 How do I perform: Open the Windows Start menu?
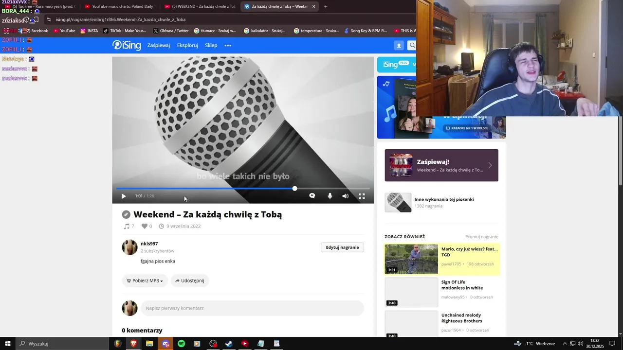coord(7,344)
